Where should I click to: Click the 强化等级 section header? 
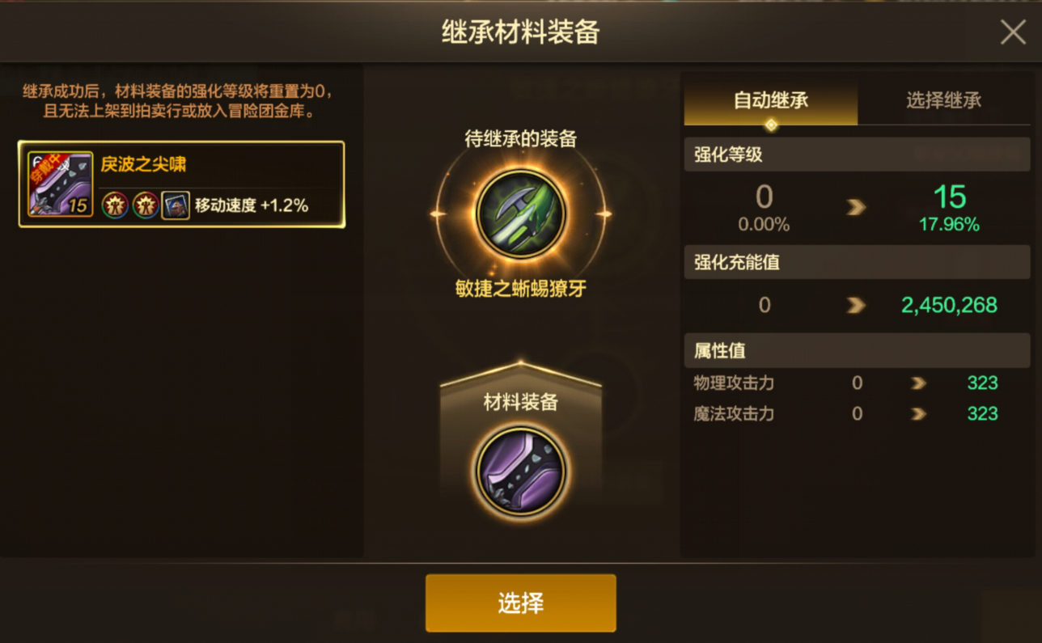click(857, 154)
